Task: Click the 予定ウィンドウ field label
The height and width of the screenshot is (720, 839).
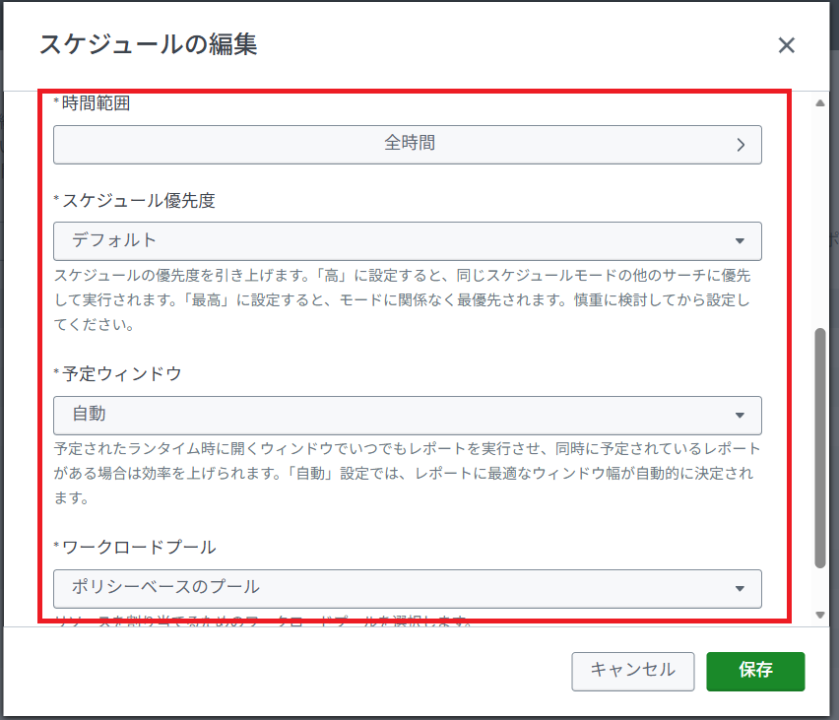Action: (121, 374)
